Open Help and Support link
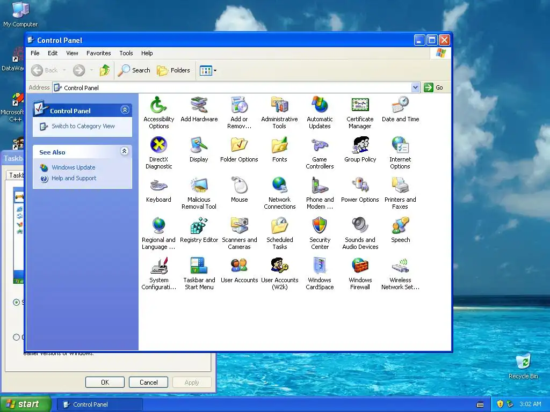Image resolution: width=550 pixels, height=412 pixels. tap(74, 178)
